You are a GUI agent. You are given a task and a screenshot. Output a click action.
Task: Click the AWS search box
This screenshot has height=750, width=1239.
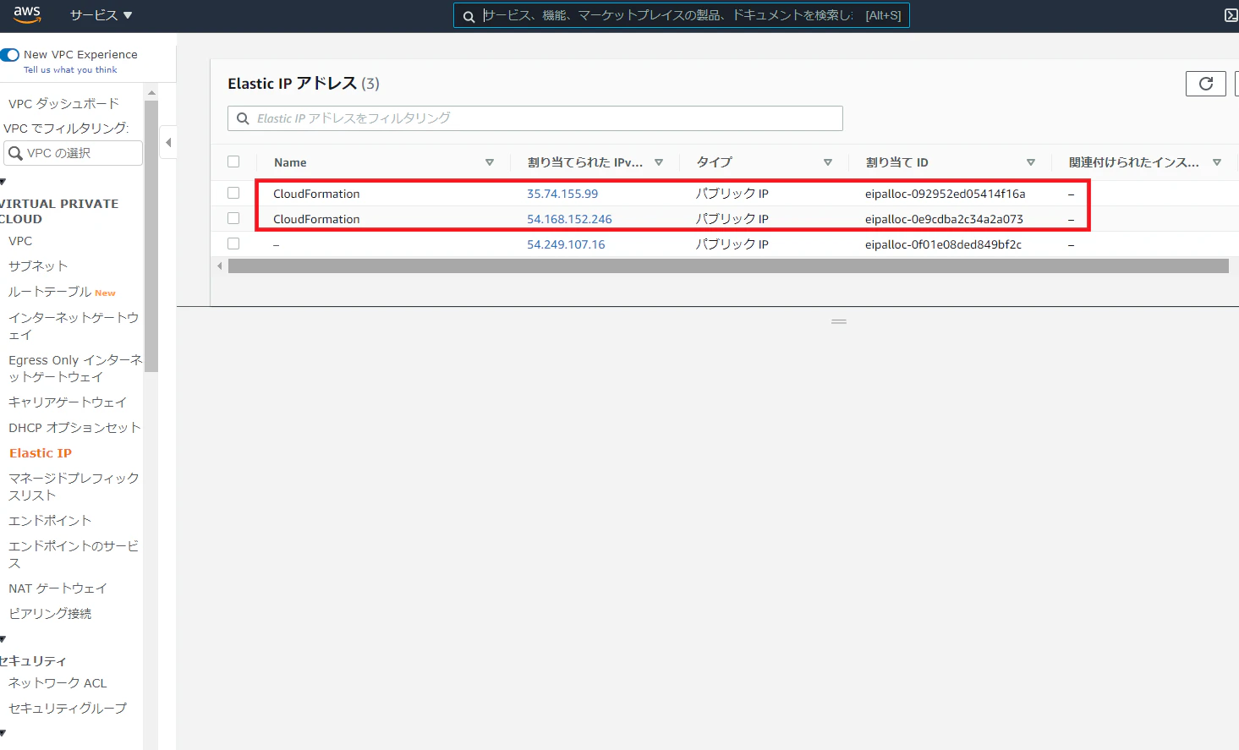pos(682,15)
